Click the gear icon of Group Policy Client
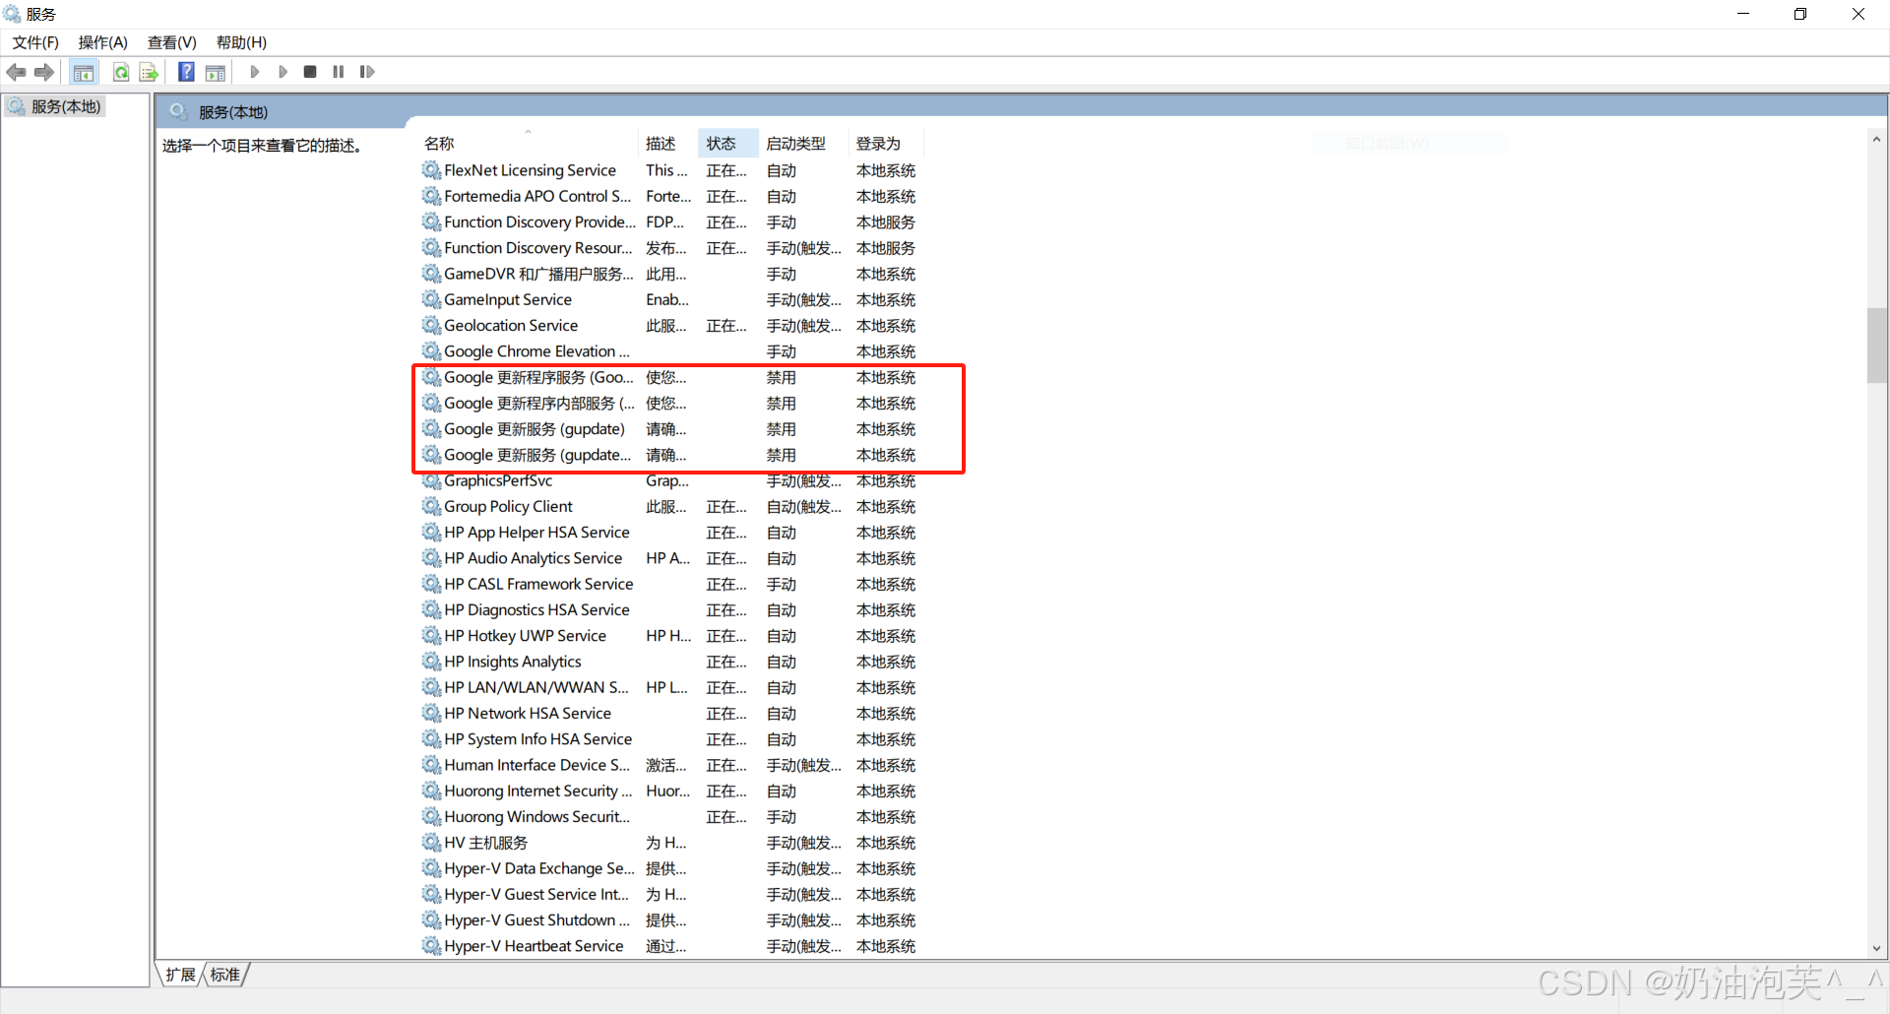Image resolution: width=1890 pixels, height=1014 pixels. [x=431, y=506]
